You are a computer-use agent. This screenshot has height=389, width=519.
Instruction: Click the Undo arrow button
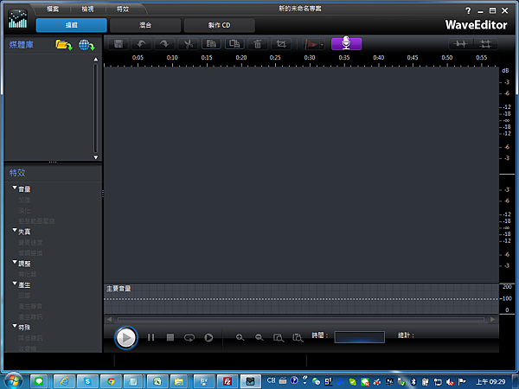pyautogui.click(x=142, y=44)
